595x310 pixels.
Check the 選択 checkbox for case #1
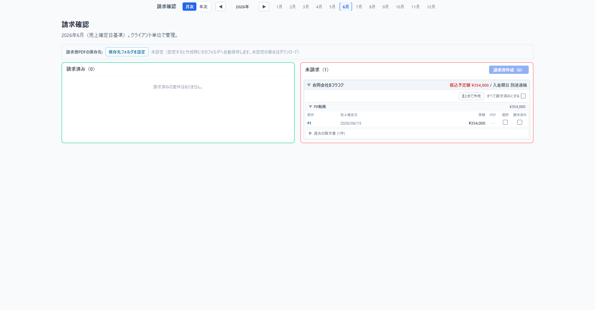click(x=505, y=122)
